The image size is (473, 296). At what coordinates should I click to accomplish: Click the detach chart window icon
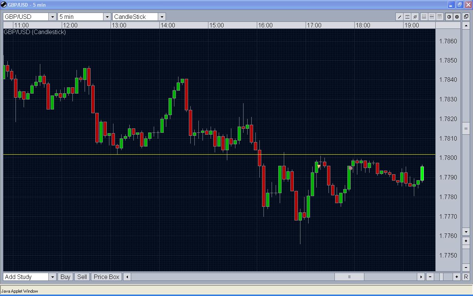pos(466,17)
